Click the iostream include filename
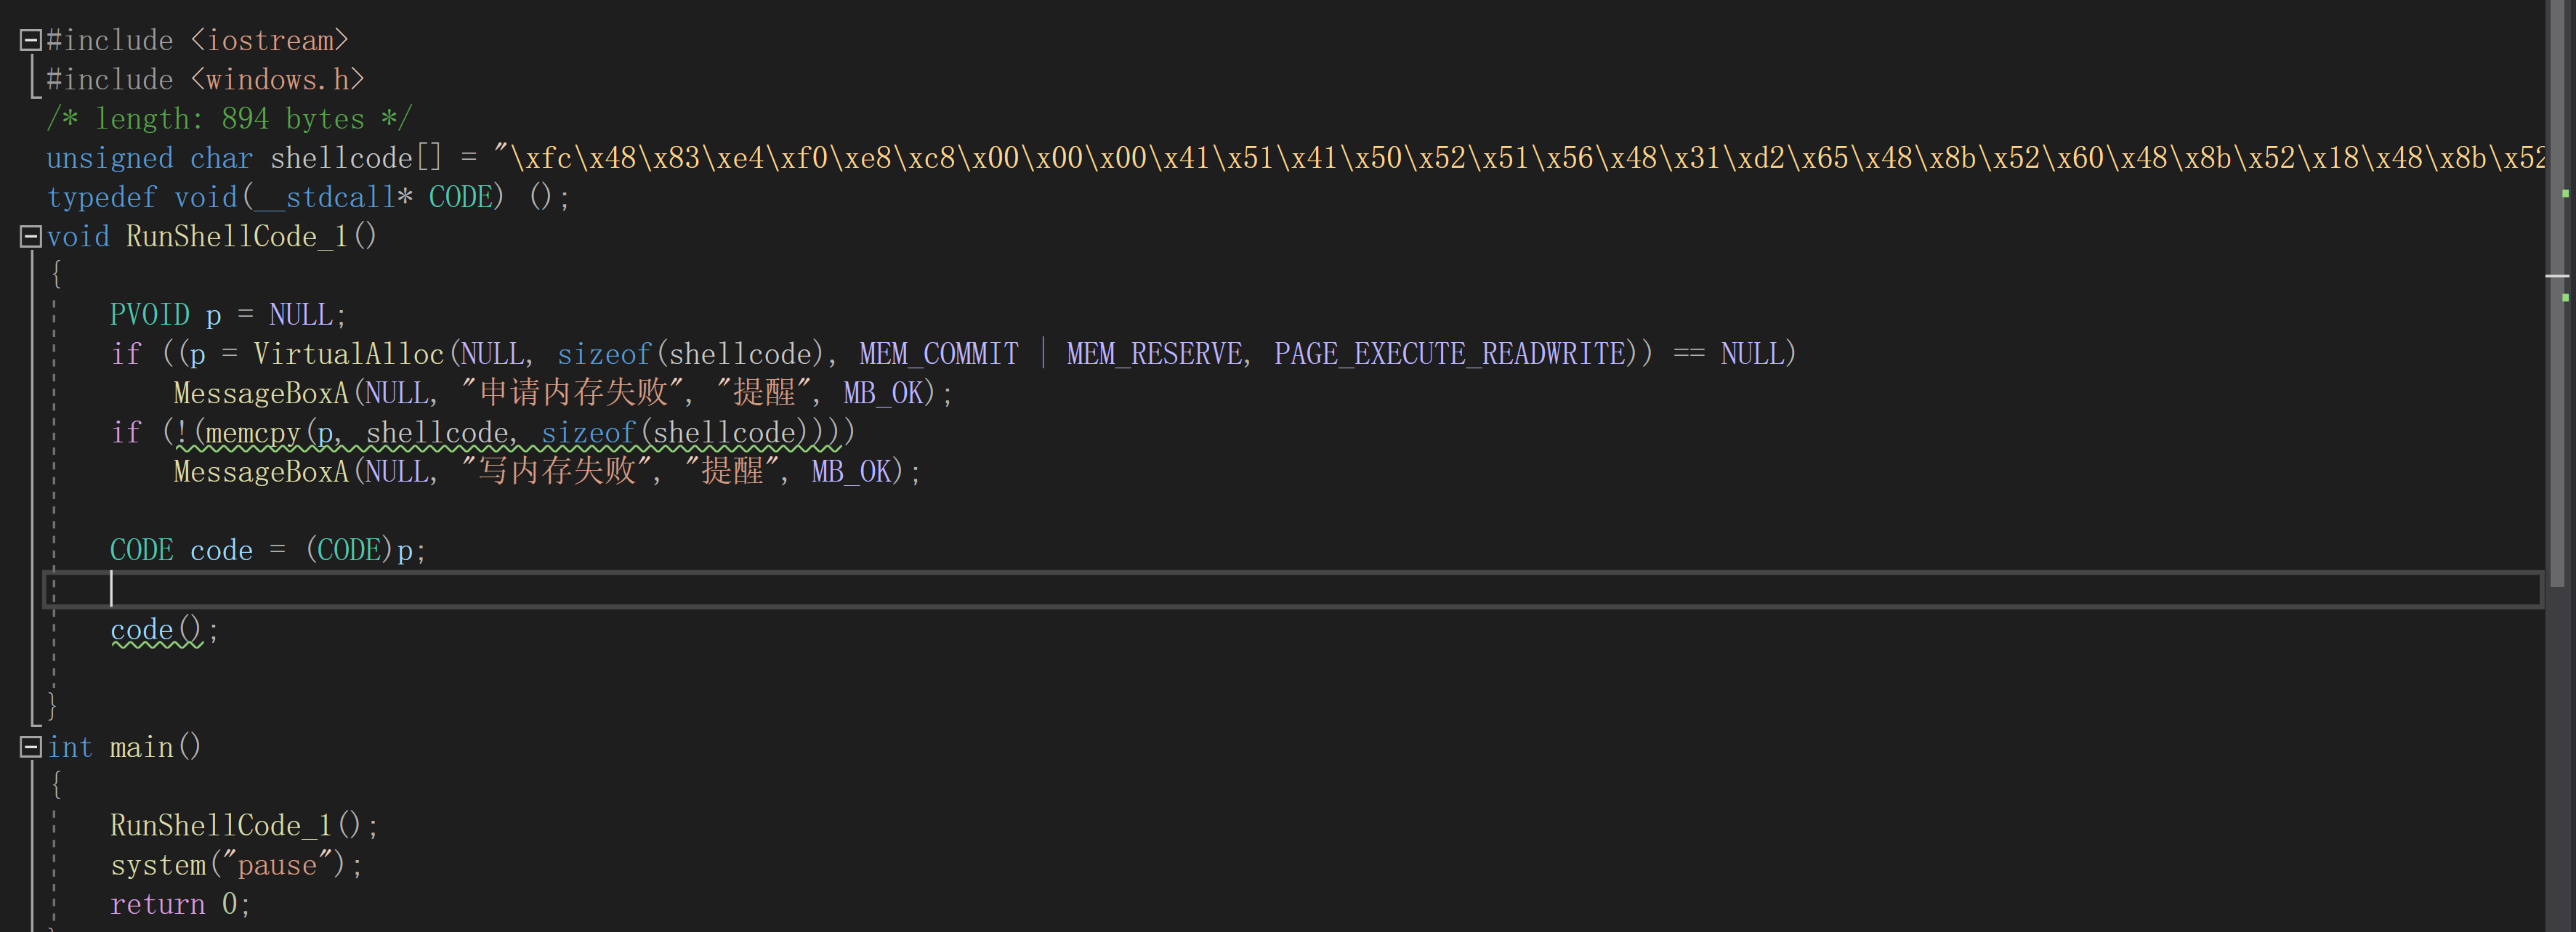This screenshot has width=2576, height=932. pyautogui.click(x=270, y=40)
